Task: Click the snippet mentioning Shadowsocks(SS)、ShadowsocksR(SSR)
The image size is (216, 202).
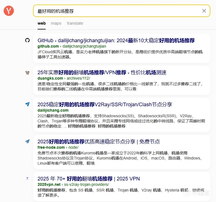Action: click(x=121, y=121)
